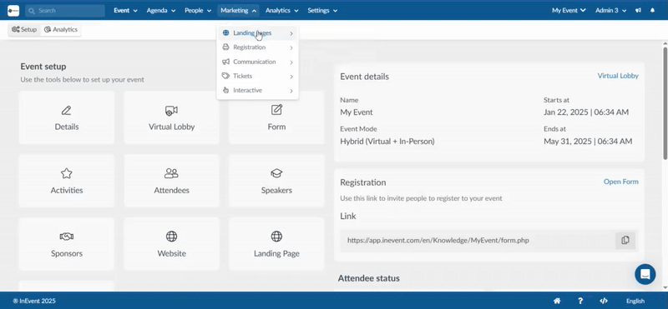Image resolution: width=668 pixels, height=309 pixels.
Task: Open the Virtual Lobby link
Action: point(618,76)
